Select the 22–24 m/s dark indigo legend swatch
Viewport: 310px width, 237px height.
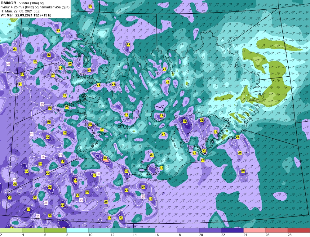[x=232, y=230]
